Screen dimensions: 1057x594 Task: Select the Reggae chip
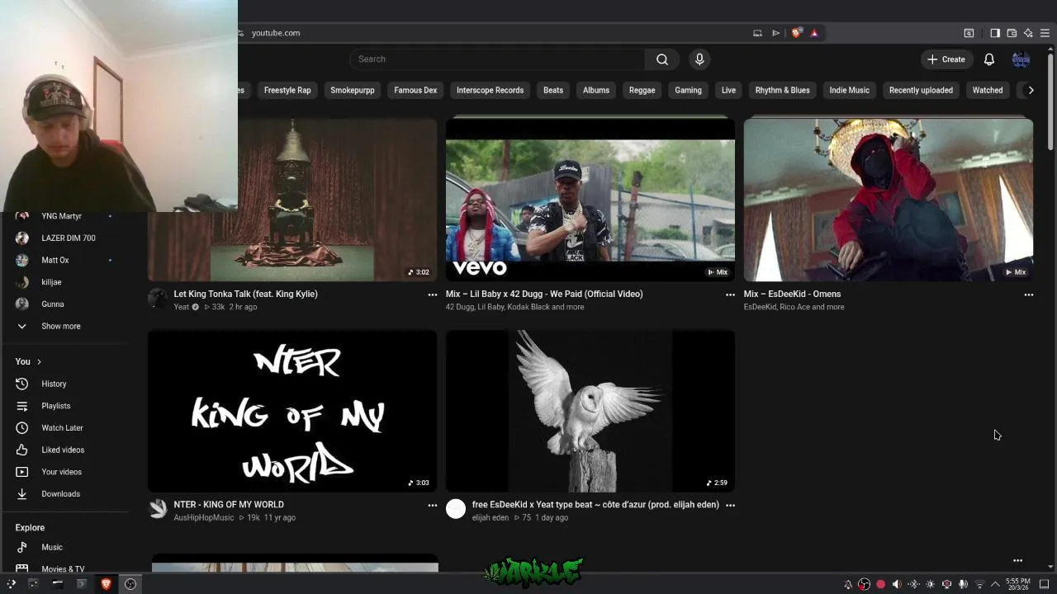click(x=642, y=90)
